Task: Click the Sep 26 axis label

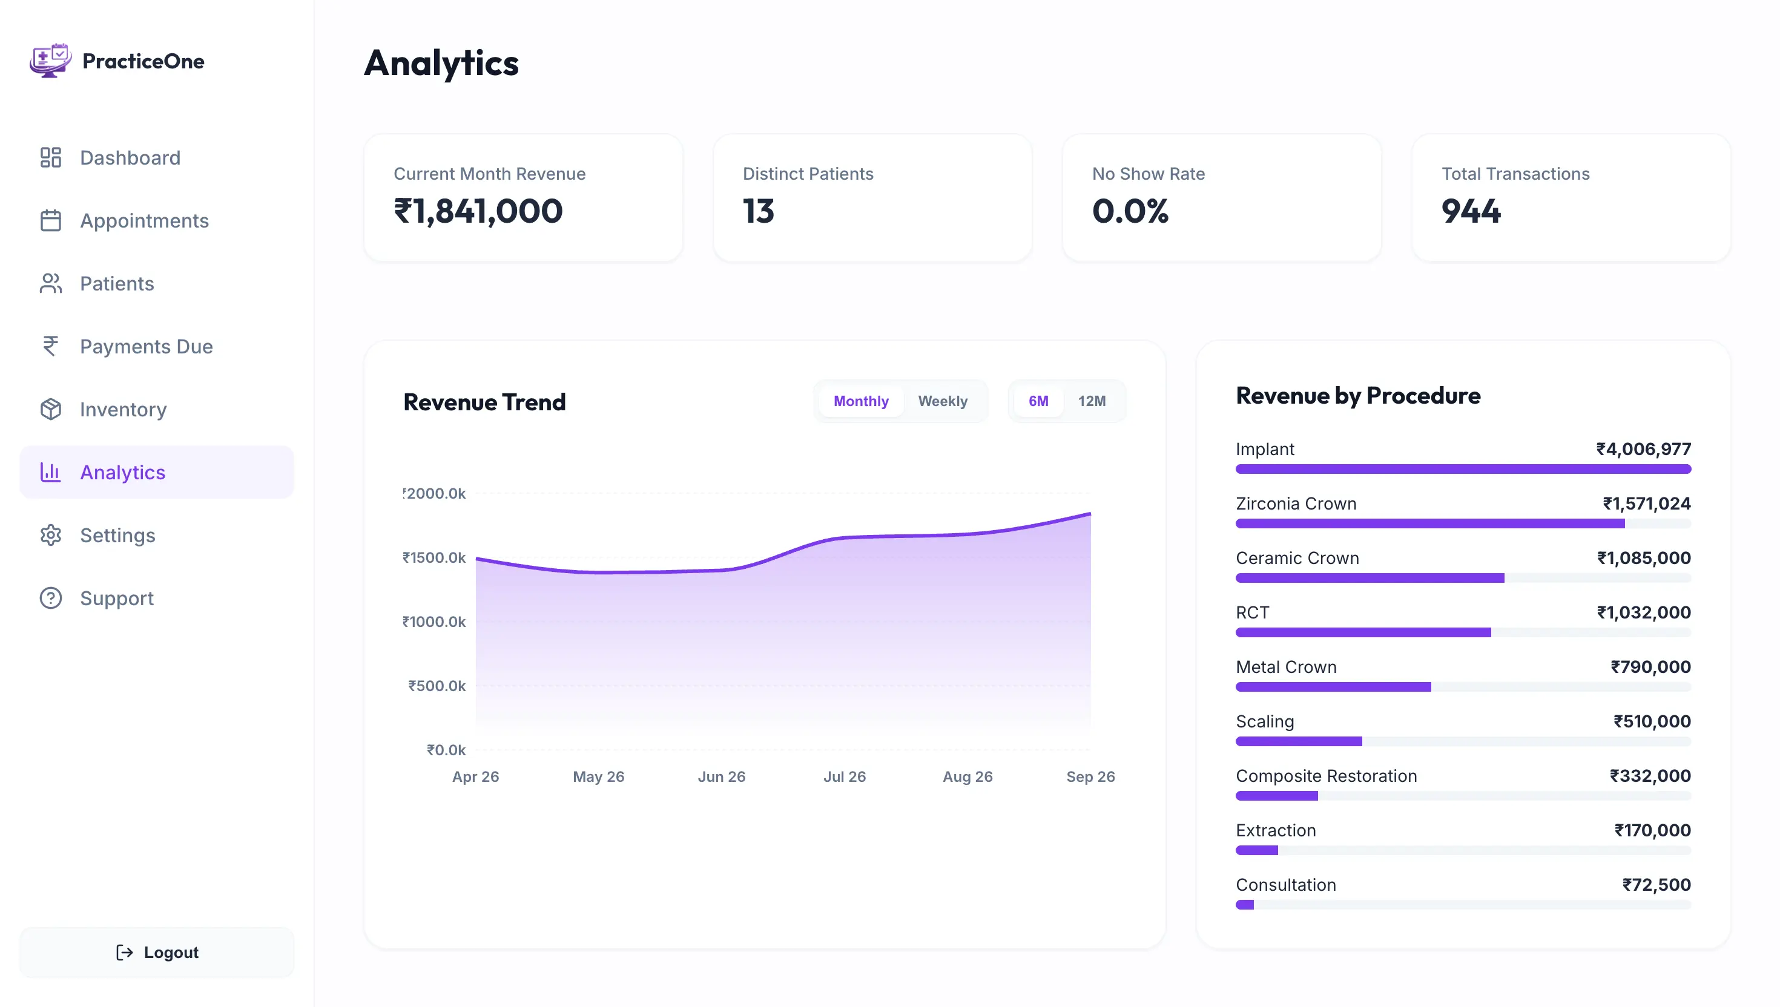Action: (1090, 776)
